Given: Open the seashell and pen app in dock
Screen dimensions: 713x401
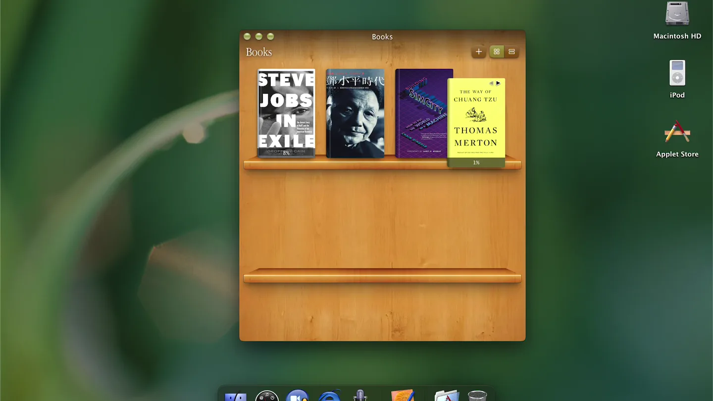Looking at the screenshot, I should (x=403, y=395).
